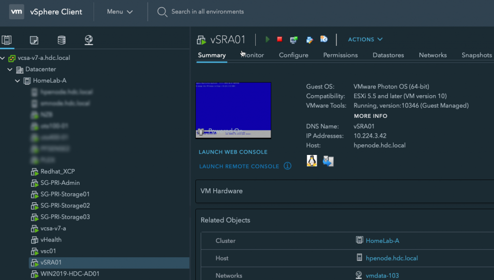The width and height of the screenshot is (494, 280).
Task: Click the HomeLab-A cluster icon in tree
Action: [x=27, y=81]
